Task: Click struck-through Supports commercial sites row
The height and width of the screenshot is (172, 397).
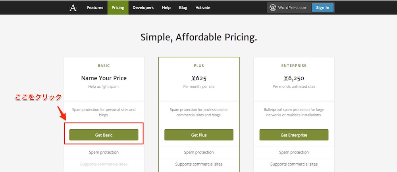Action: 104,164
